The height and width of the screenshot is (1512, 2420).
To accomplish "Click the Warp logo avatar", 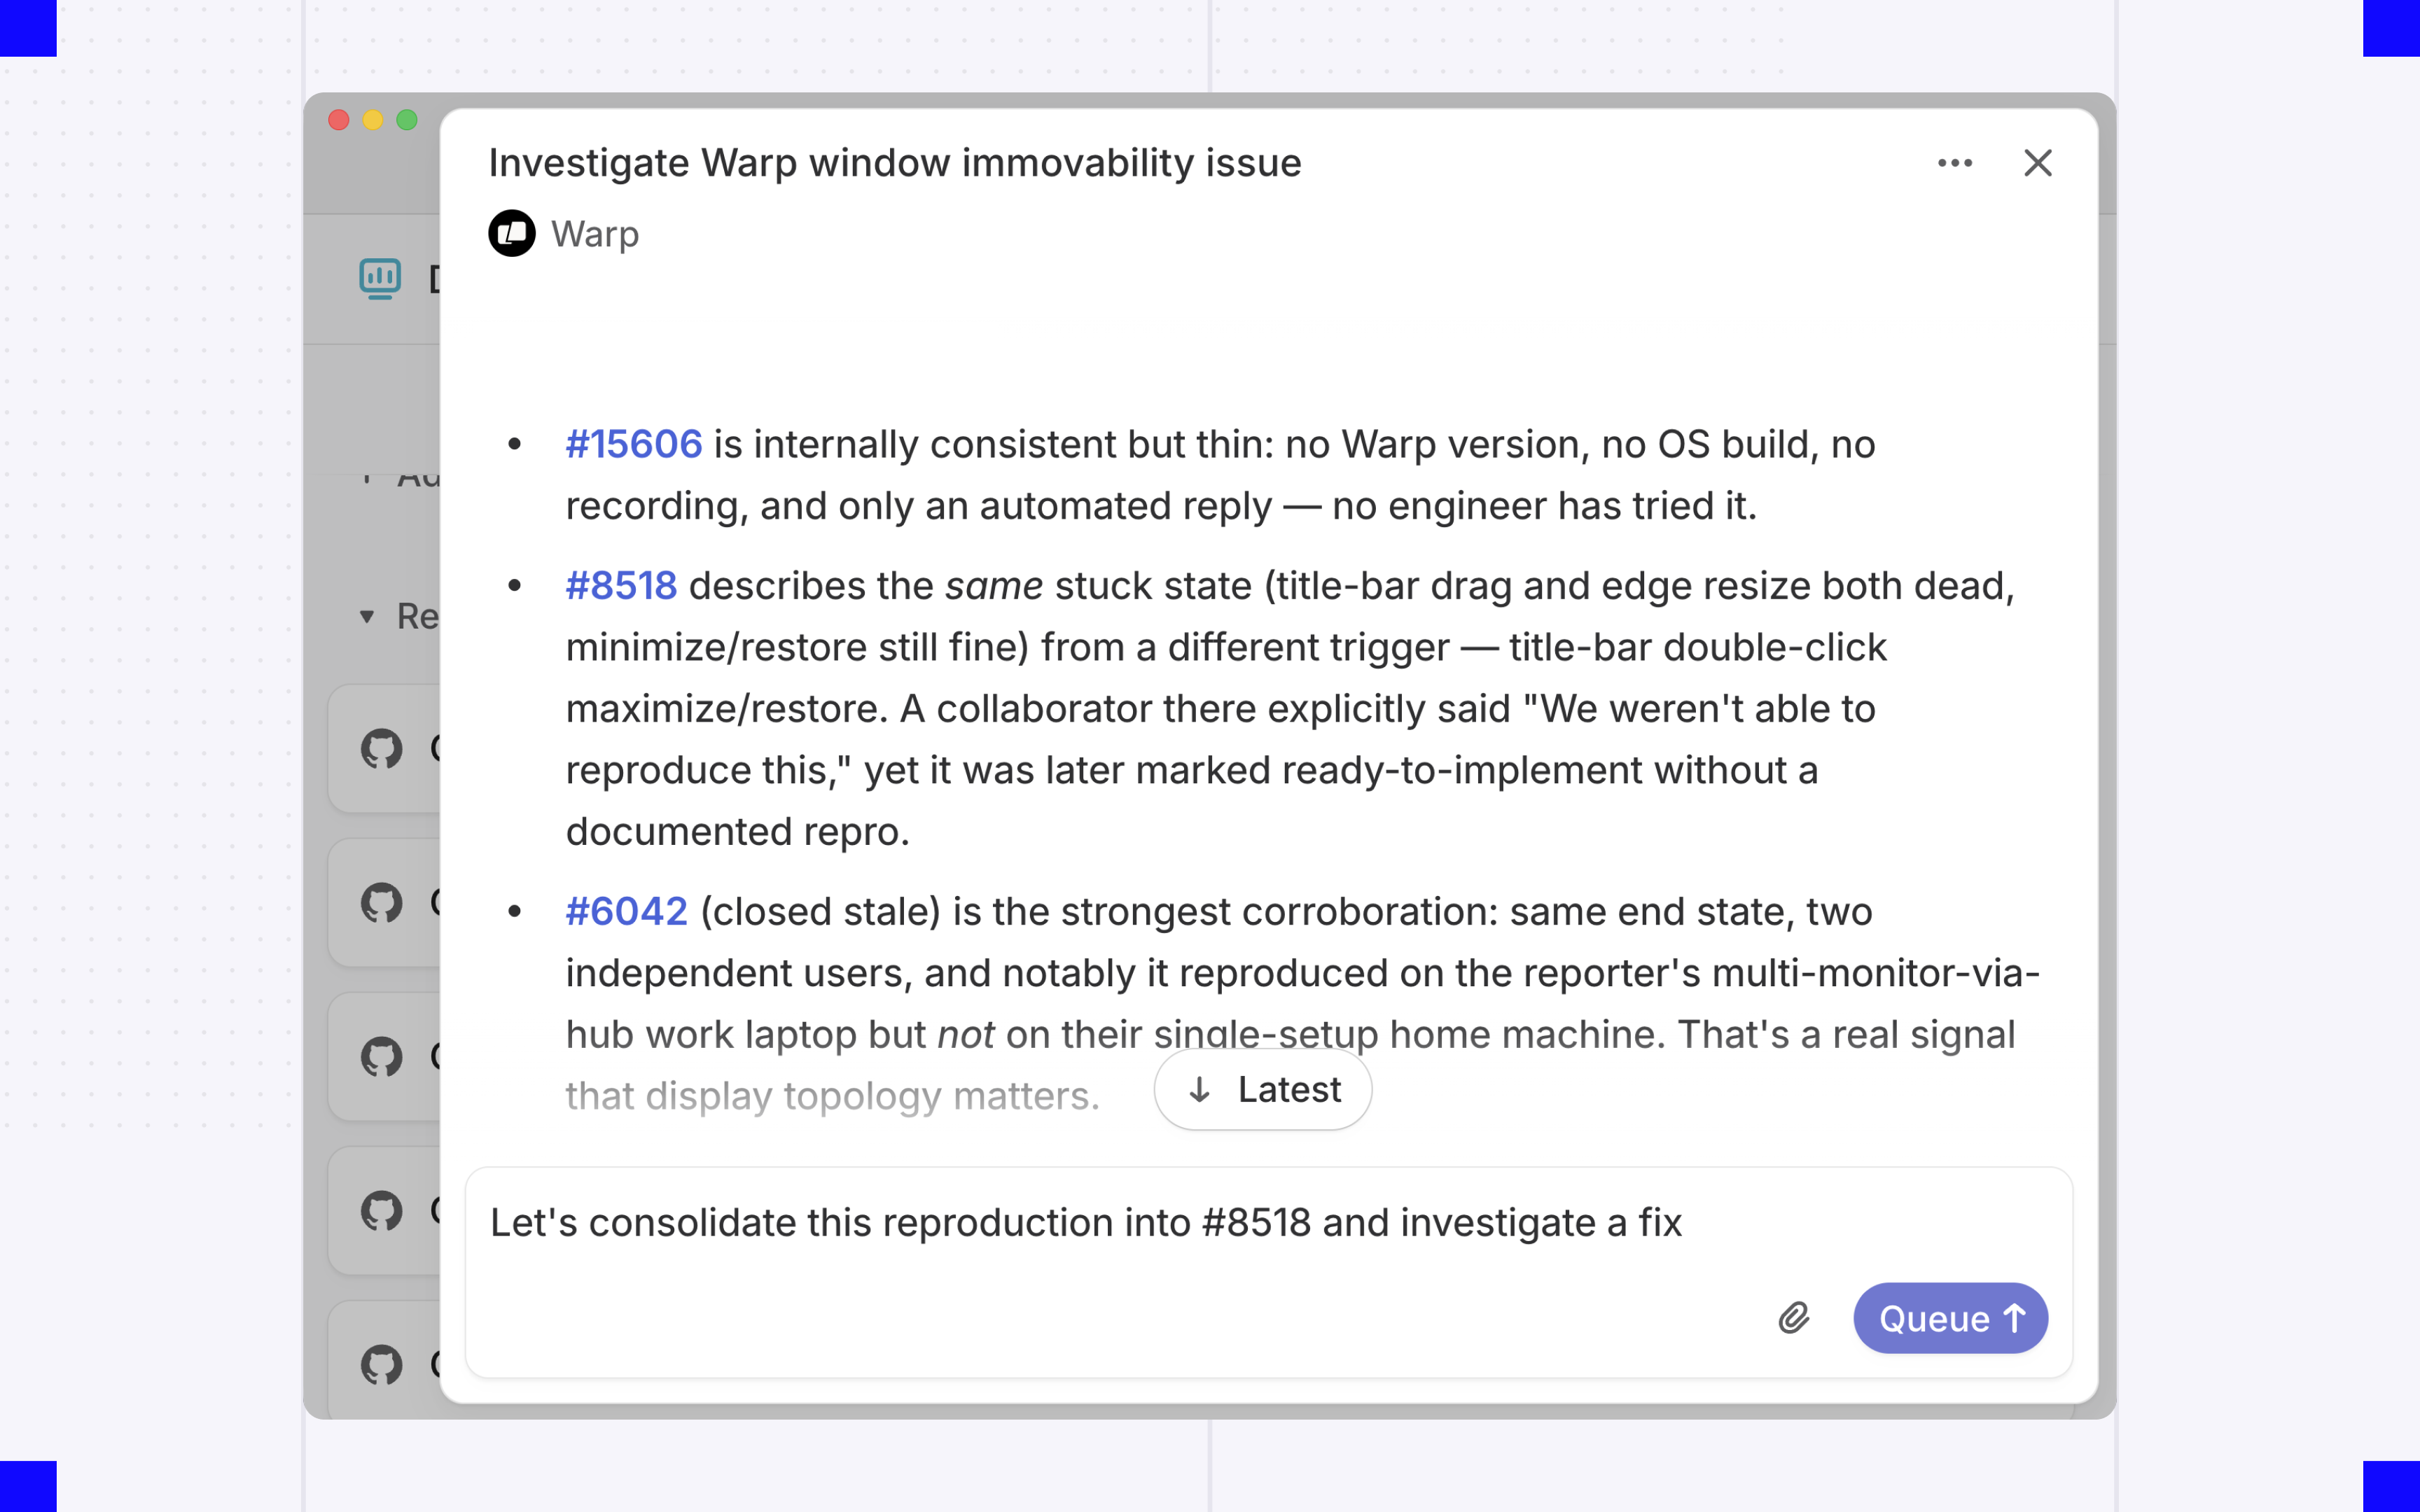I will [512, 233].
